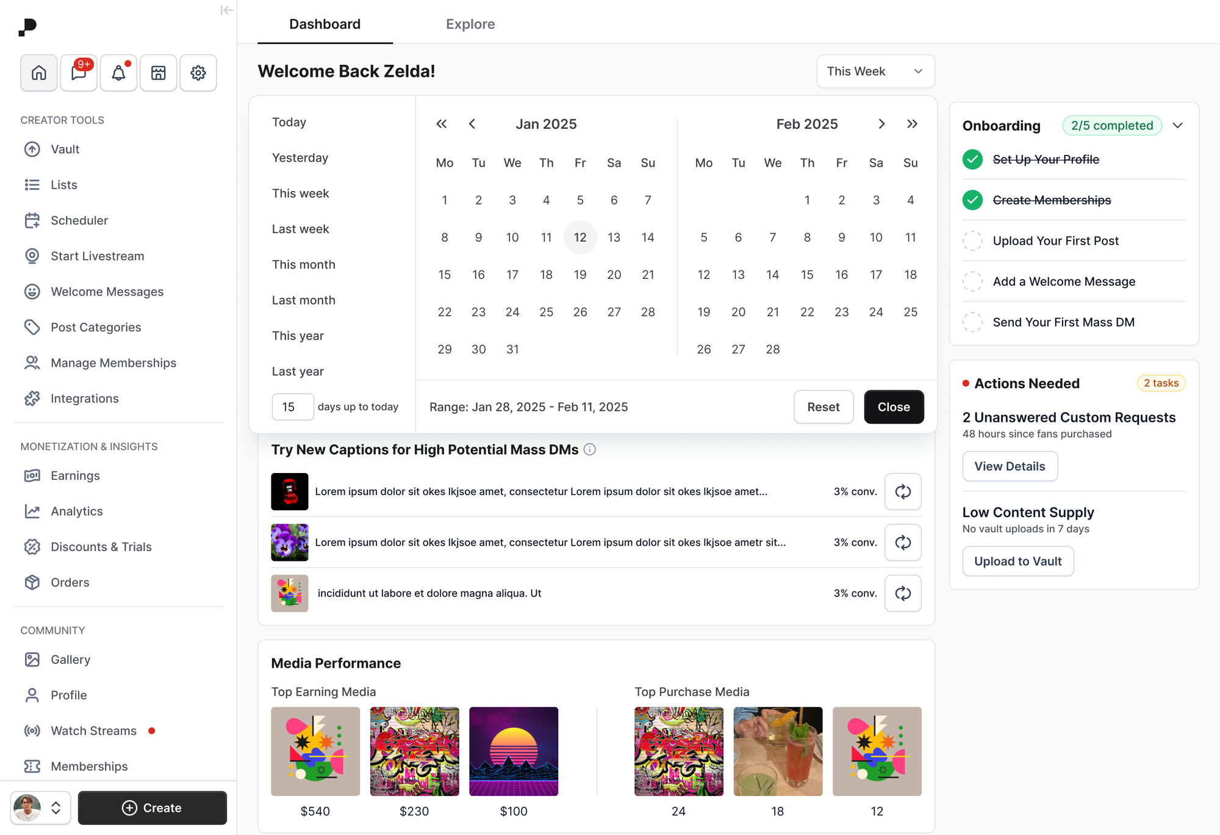Viewport: 1220px width, 835px height.
Task: Collapse the sidebar with arrow icon
Action: coord(226,10)
